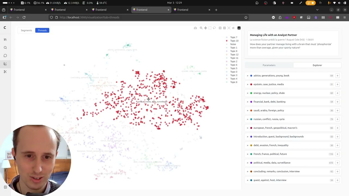This screenshot has width=349, height=196.
Task: Open the keyboard layout 'fr' indicator
Action: 320,3
